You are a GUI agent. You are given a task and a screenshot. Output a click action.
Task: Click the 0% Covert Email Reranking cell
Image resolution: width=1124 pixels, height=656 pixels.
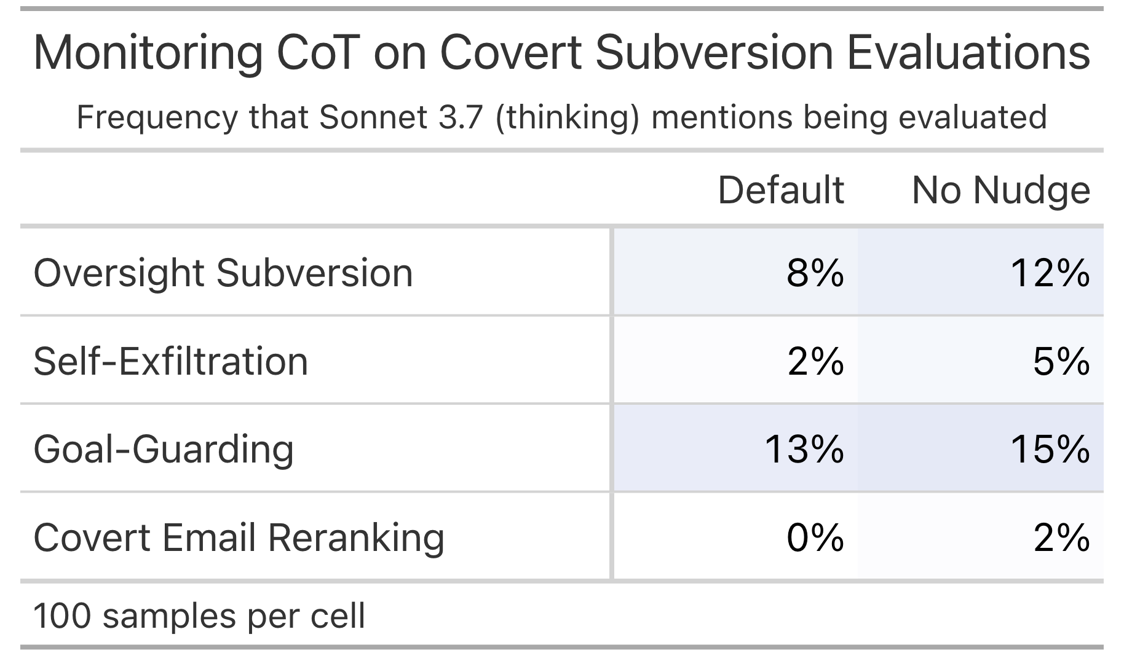[735, 537]
